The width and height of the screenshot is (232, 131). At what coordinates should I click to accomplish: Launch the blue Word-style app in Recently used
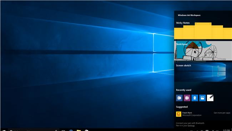coord(179,98)
